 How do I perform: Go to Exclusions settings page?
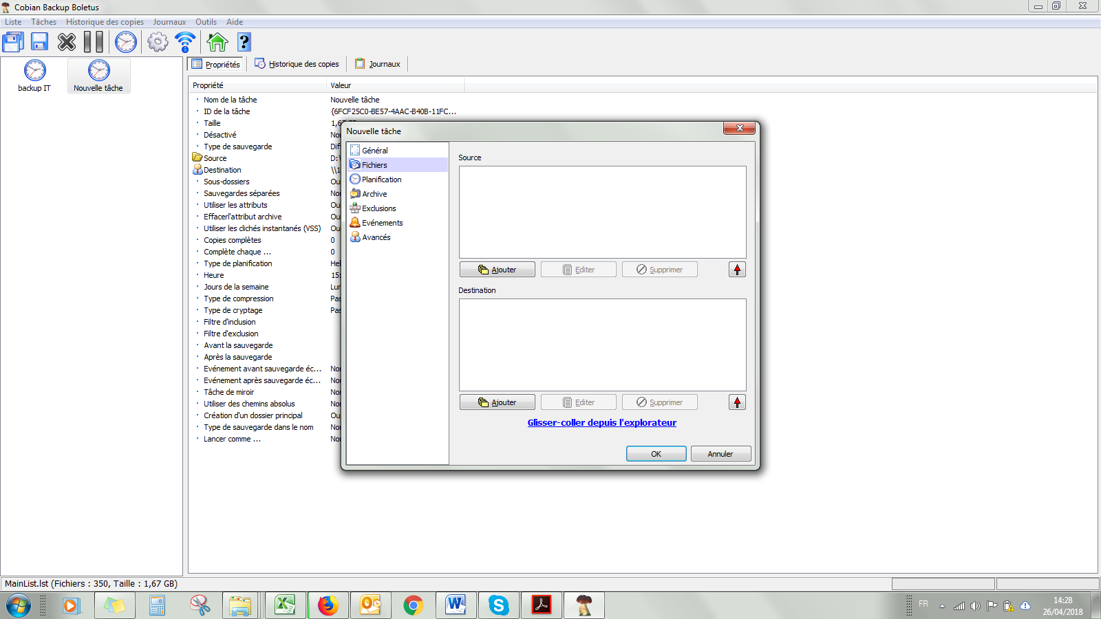378,208
